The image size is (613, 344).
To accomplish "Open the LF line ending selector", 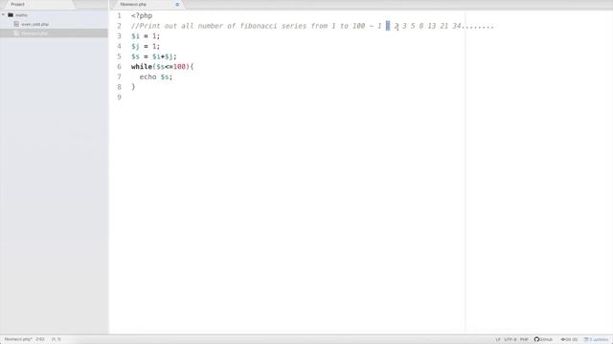I will coord(498,339).
